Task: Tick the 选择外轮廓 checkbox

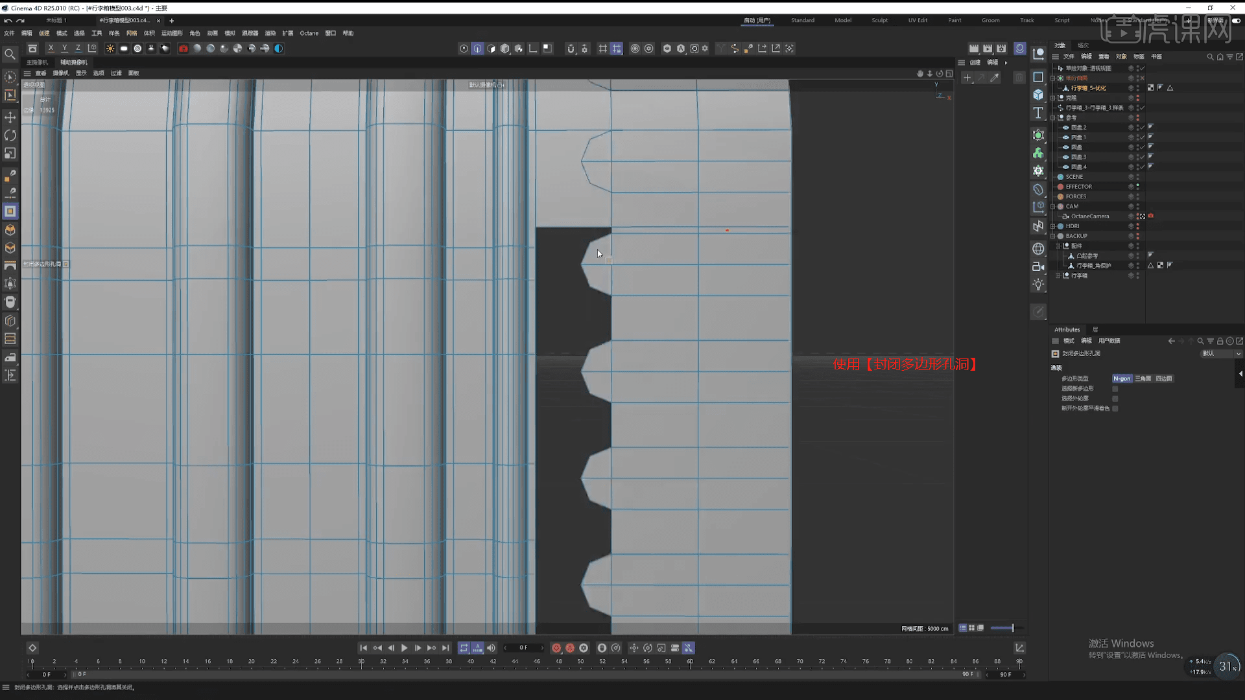Action: pos(1115,399)
